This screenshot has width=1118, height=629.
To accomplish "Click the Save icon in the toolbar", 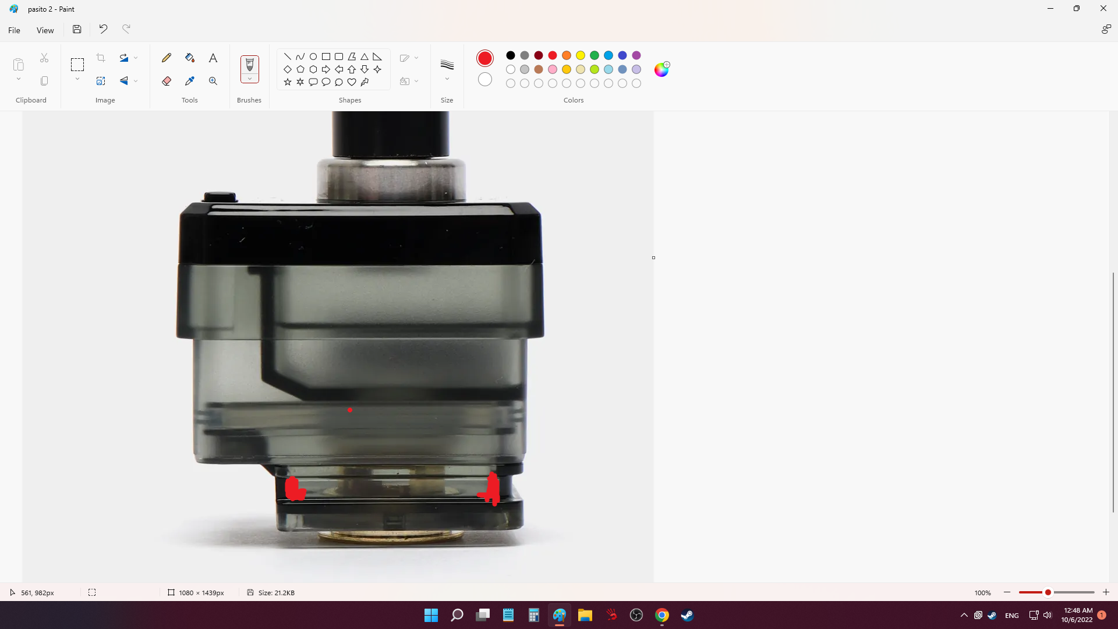I will [77, 29].
